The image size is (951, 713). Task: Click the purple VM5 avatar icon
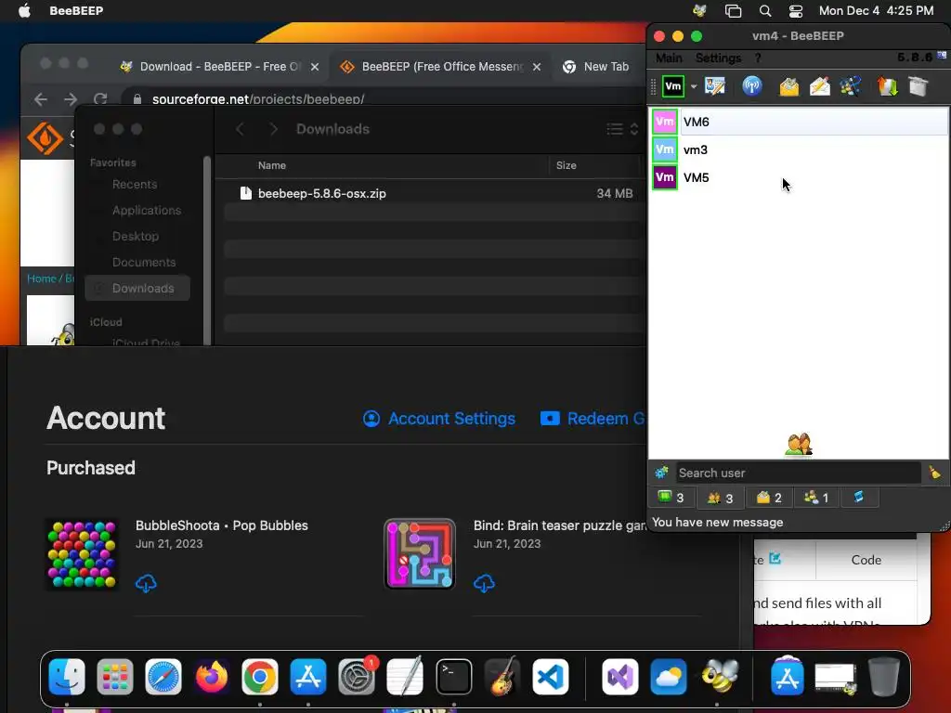tap(665, 177)
